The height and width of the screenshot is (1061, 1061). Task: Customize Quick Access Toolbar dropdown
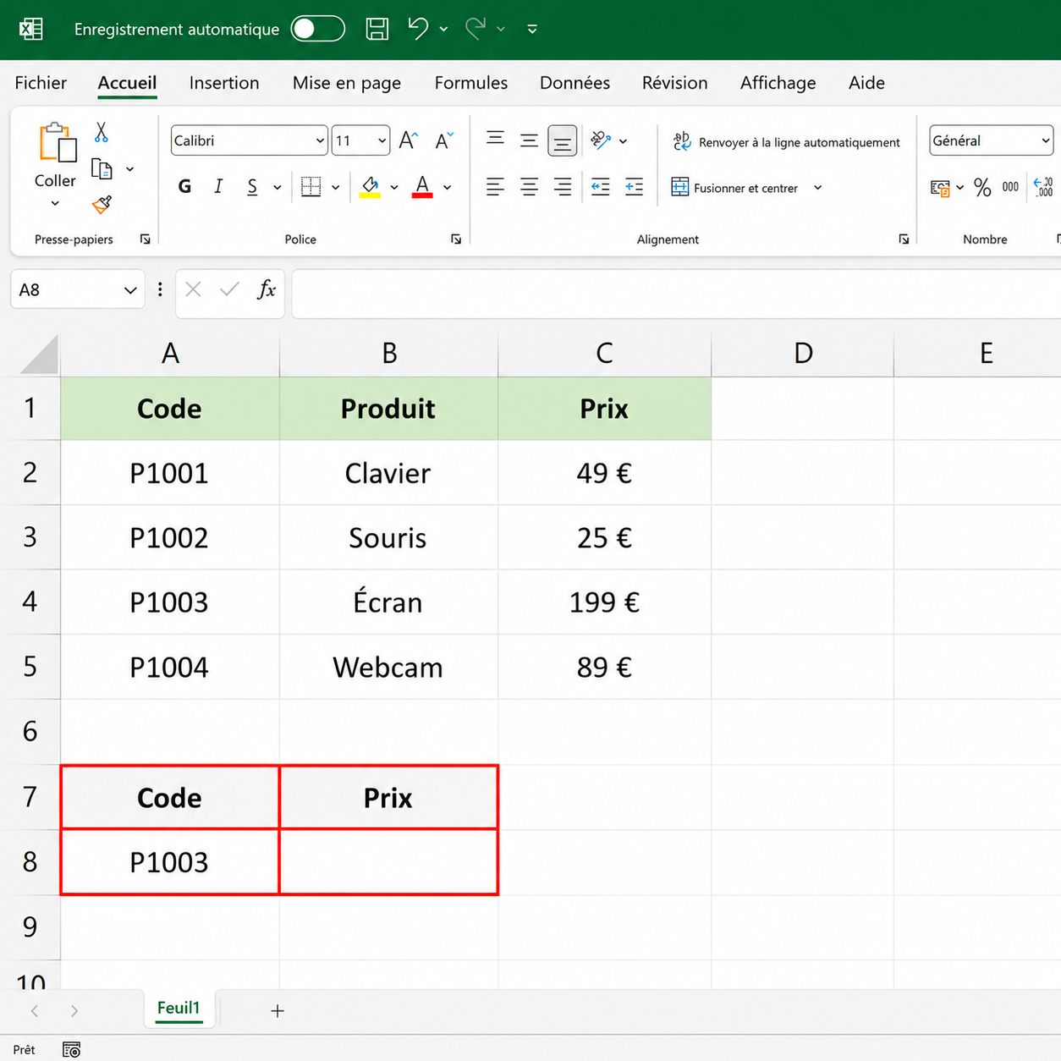point(532,29)
